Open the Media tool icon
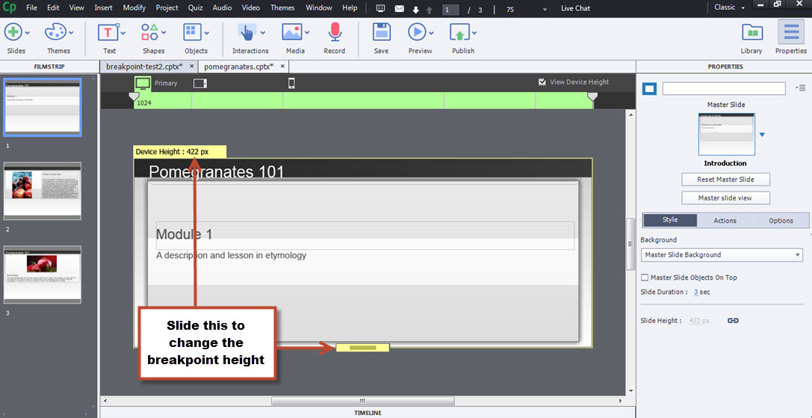Image resolution: width=812 pixels, height=418 pixels. (292, 32)
